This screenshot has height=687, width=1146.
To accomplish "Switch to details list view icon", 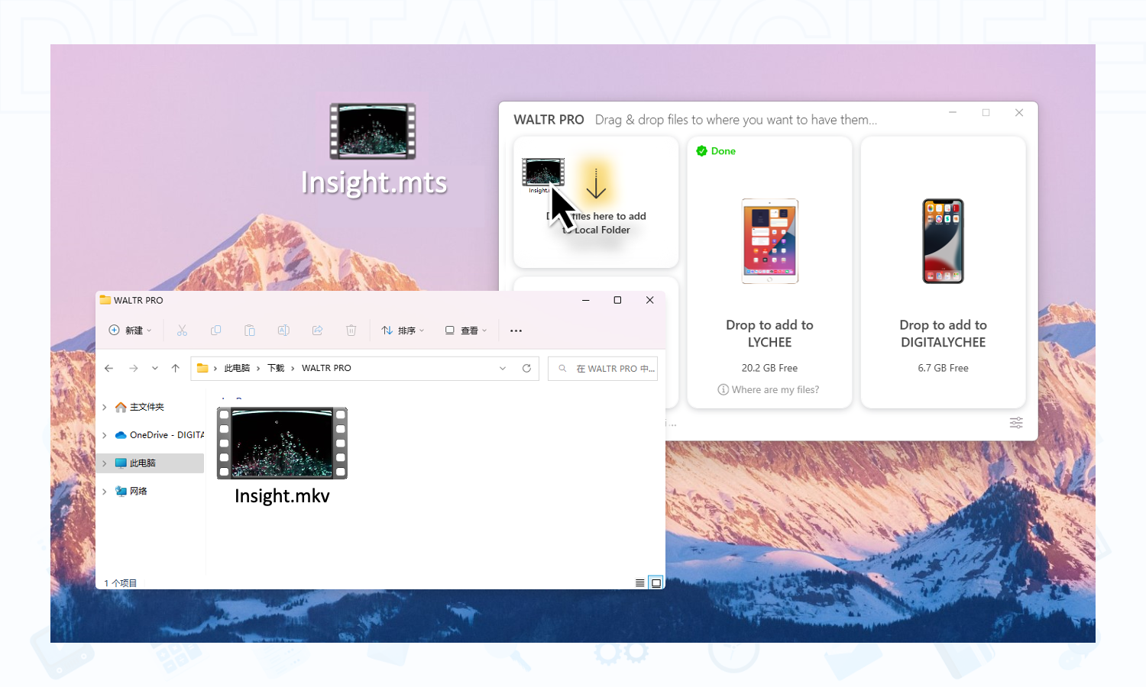I will 640,583.
